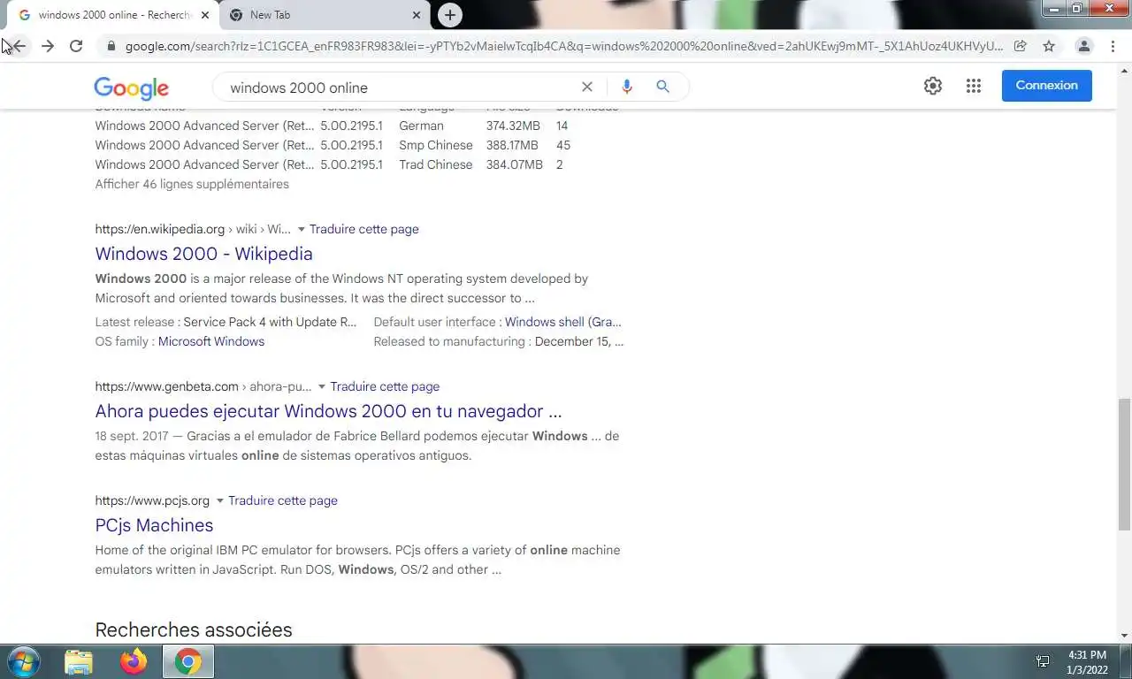Click the https://en.wikipedia.org breadcrumb URL
This screenshot has height=679, width=1132.
160,229
